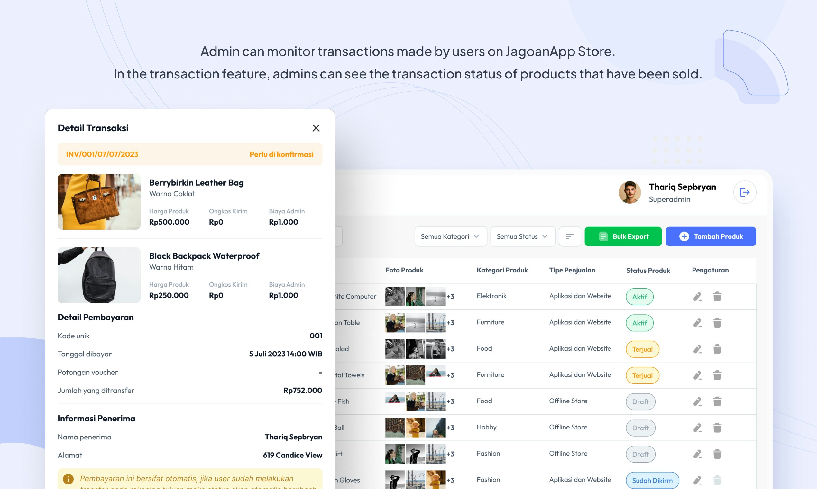Select invoice number INV/001/07/07/2023
Image resolution: width=817 pixels, height=489 pixels.
[x=102, y=154]
